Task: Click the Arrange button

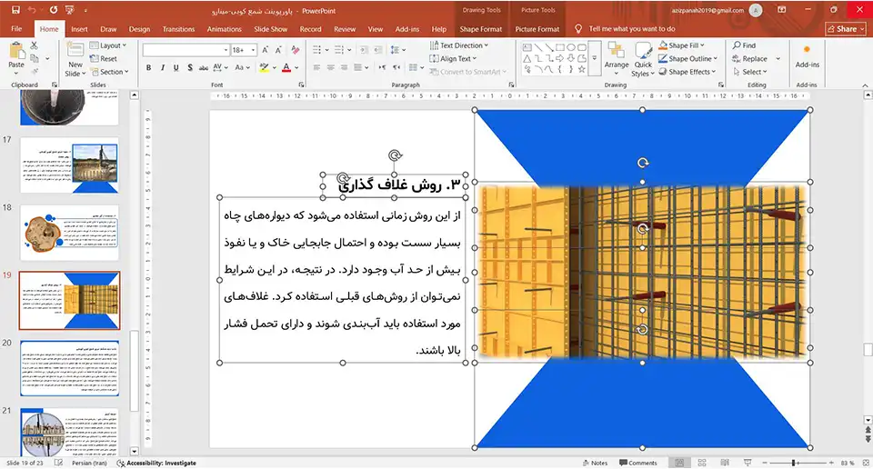Action: (617, 58)
